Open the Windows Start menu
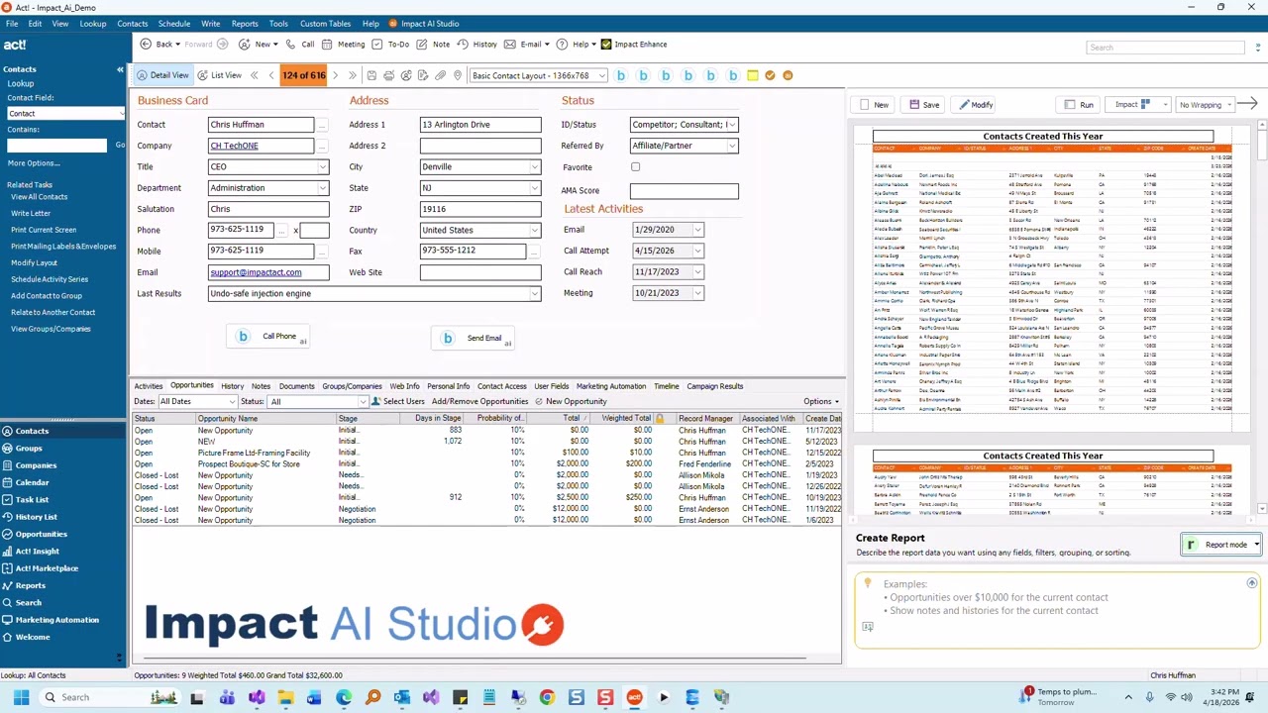Image resolution: width=1268 pixels, height=713 pixels. [20, 697]
